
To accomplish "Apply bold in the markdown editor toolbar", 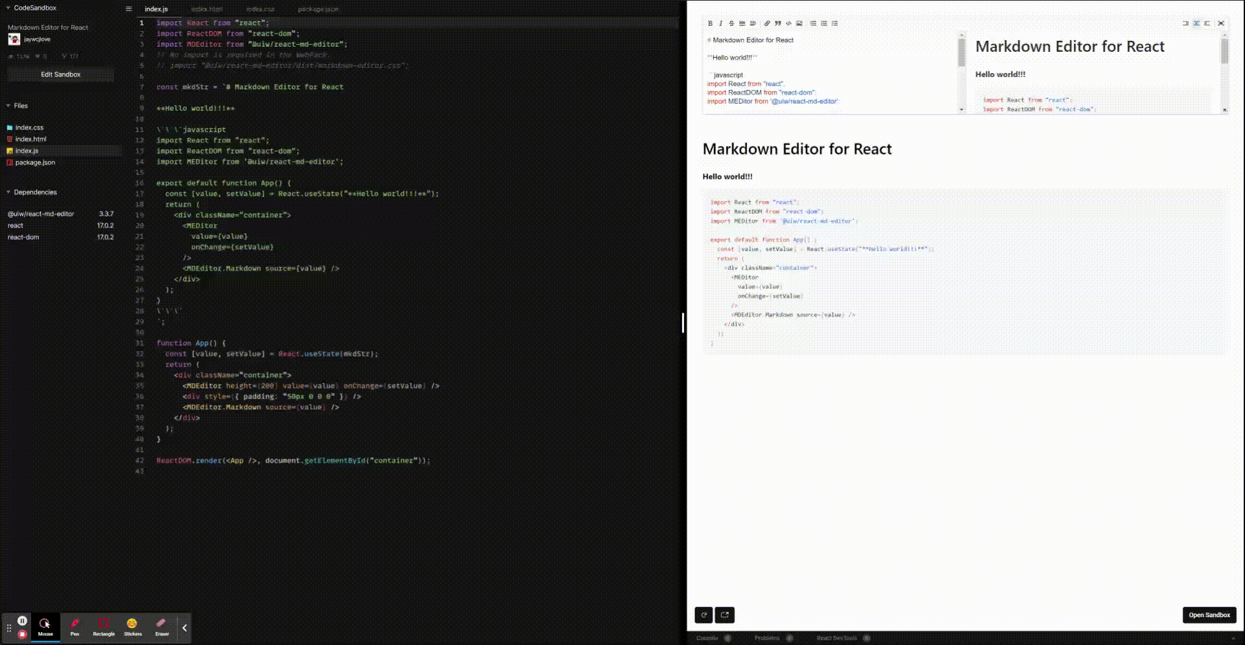I will [x=710, y=23].
